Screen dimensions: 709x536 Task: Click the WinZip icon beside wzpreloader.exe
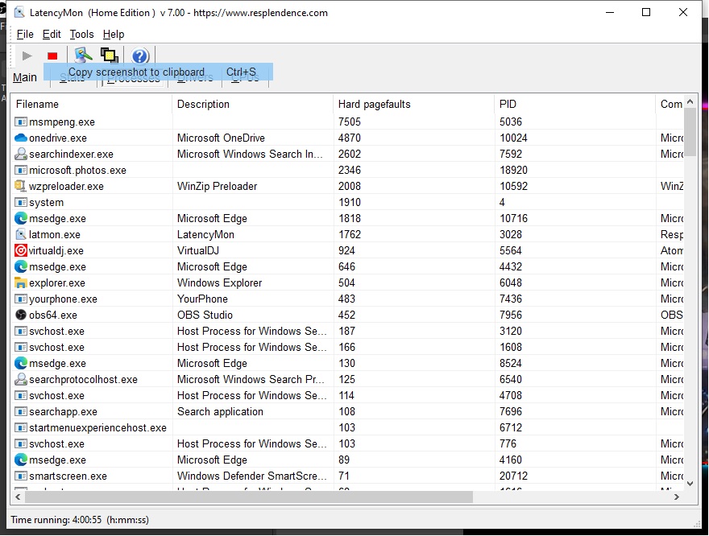(x=20, y=186)
